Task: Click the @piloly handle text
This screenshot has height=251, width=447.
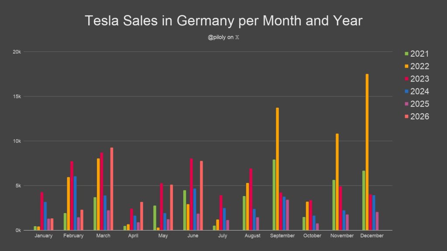Action: (x=217, y=37)
